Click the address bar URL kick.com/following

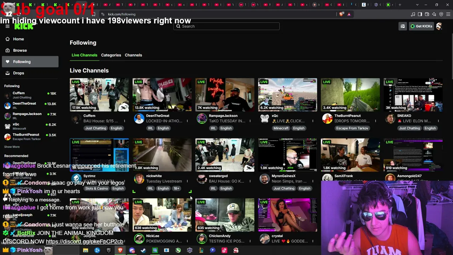(122, 14)
